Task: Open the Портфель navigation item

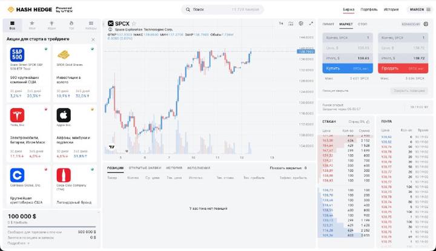Action: coord(369,10)
